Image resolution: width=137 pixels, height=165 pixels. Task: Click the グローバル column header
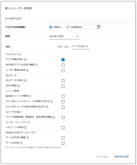click(63, 47)
